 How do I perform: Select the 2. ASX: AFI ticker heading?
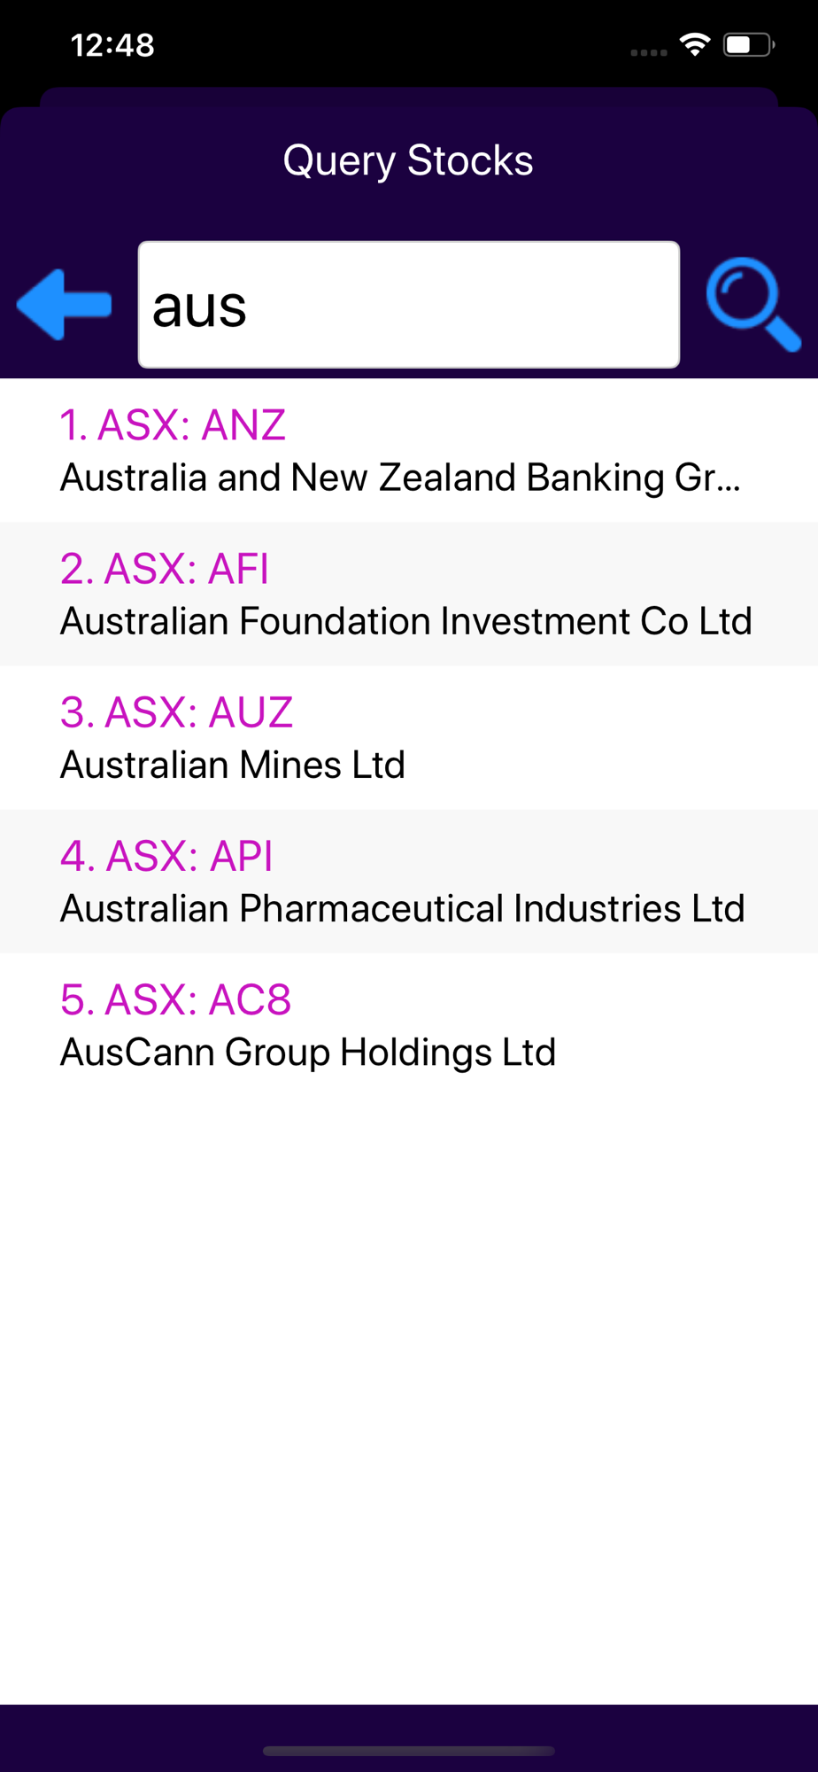[x=164, y=569]
